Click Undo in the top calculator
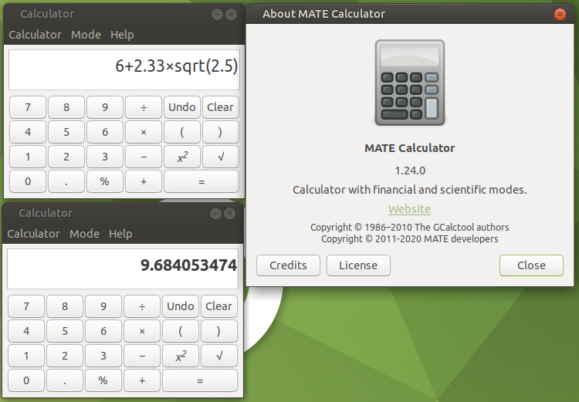Screen dimensions: 579x402 (182, 107)
